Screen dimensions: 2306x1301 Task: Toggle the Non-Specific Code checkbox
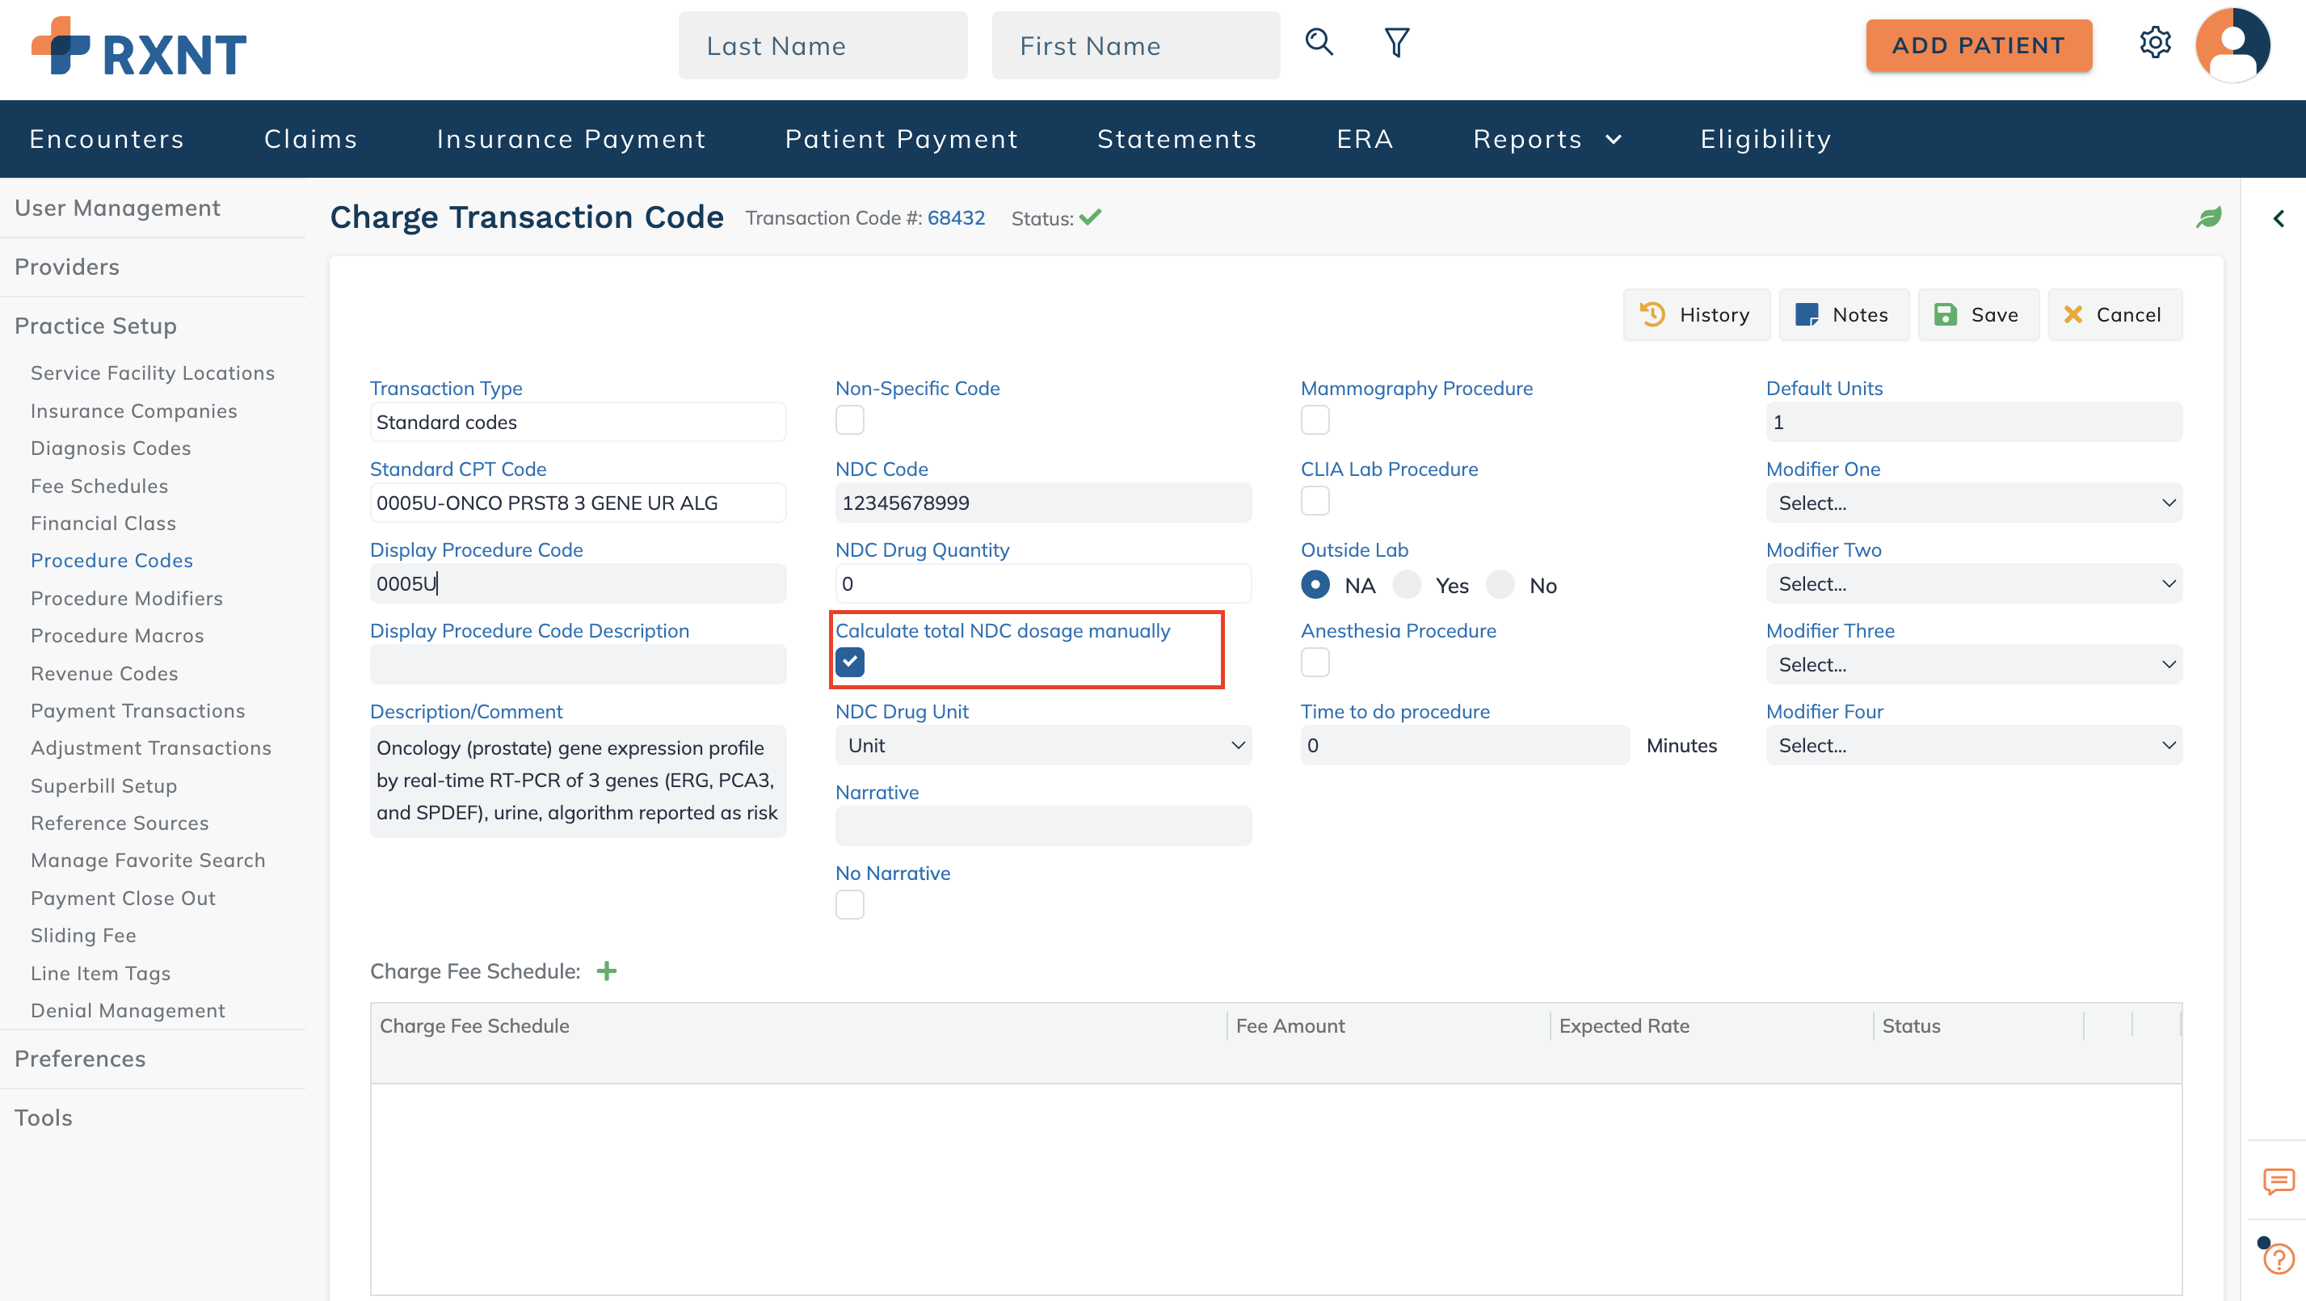(849, 420)
